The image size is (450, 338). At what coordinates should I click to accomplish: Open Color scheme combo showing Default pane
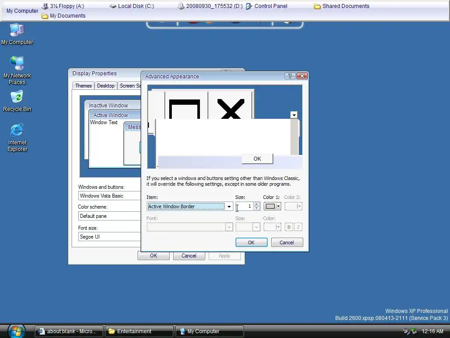click(x=109, y=216)
